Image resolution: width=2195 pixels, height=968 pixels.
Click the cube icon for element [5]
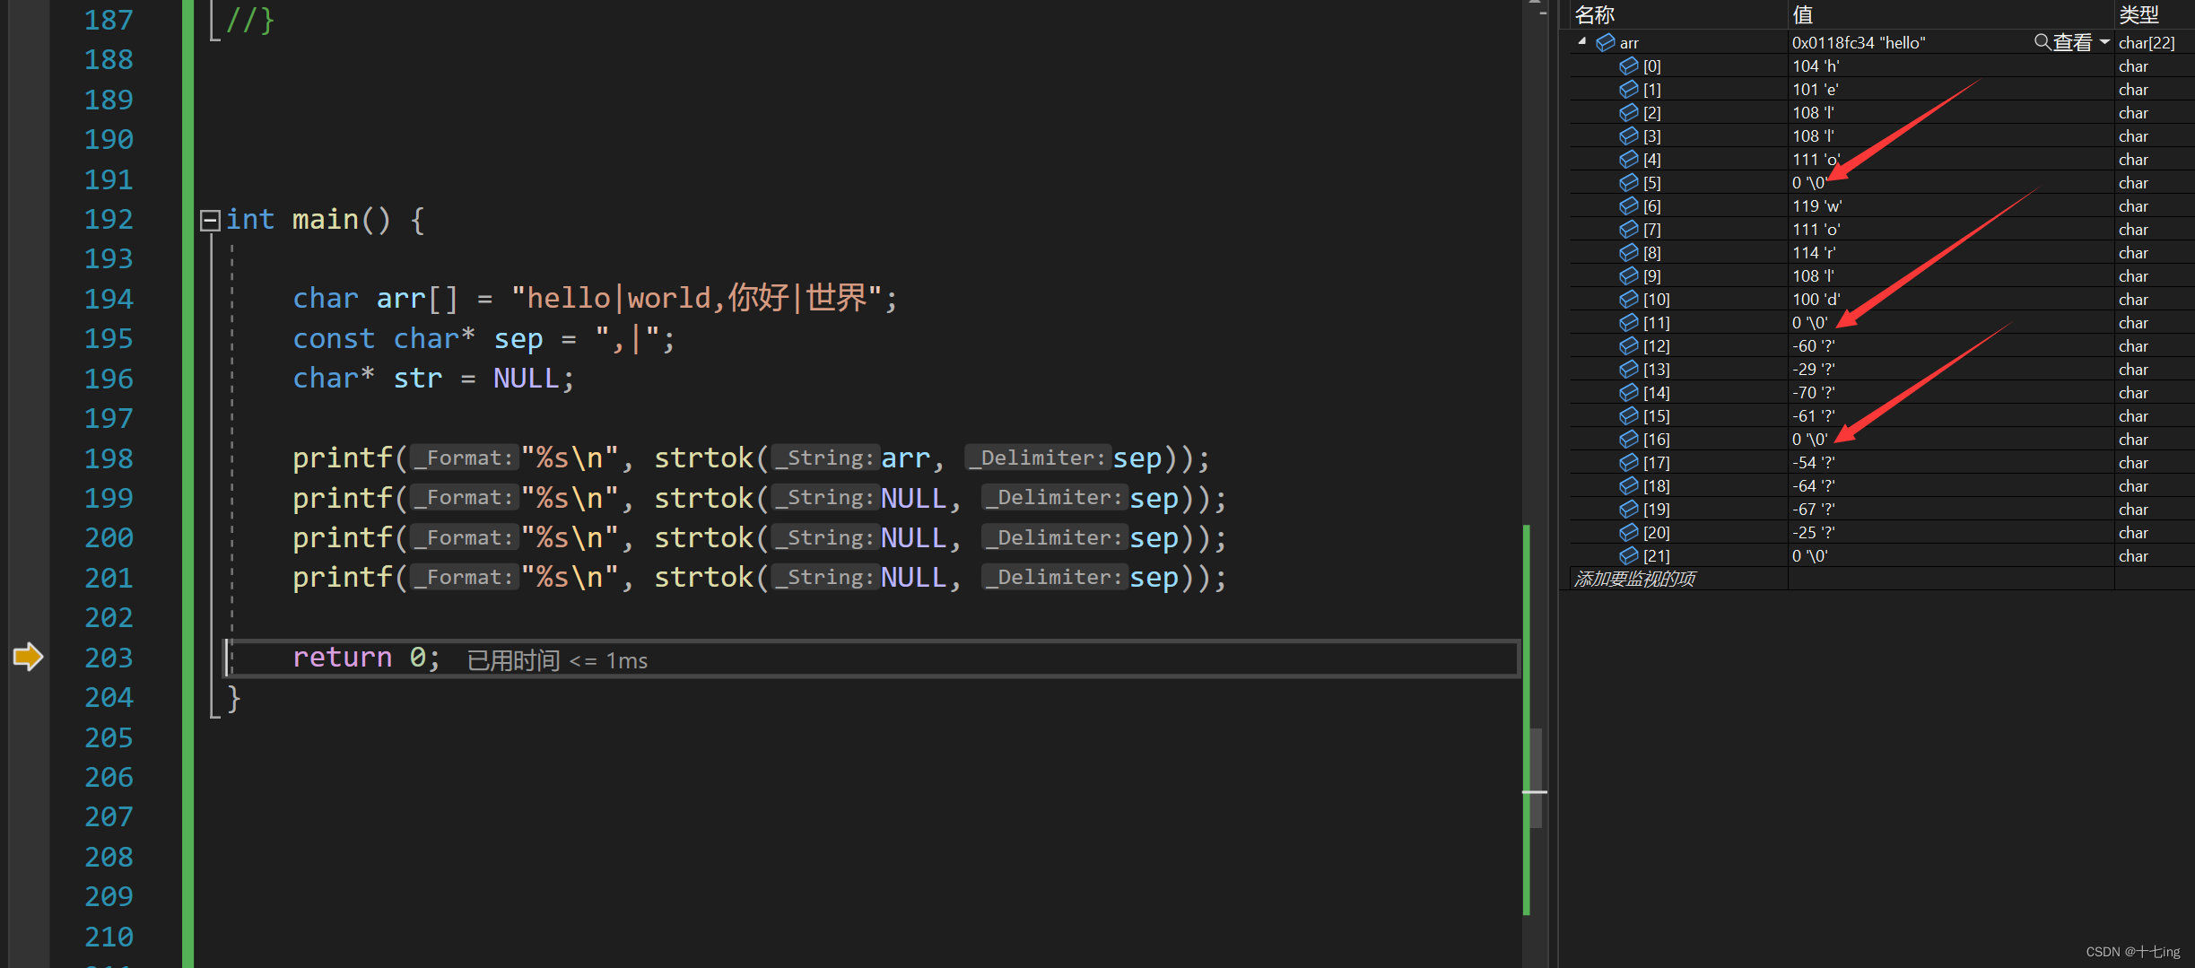pos(1629,182)
